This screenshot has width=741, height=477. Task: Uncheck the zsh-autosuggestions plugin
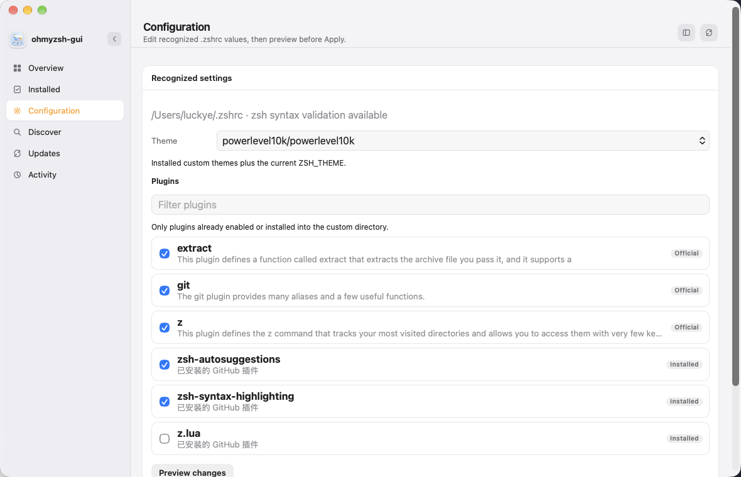(165, 365)
